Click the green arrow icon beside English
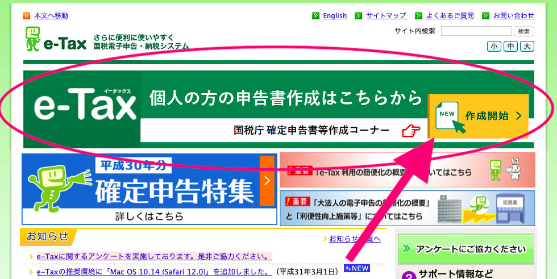The height and width of the screenshot is (279, 557). tap(315, 15)
